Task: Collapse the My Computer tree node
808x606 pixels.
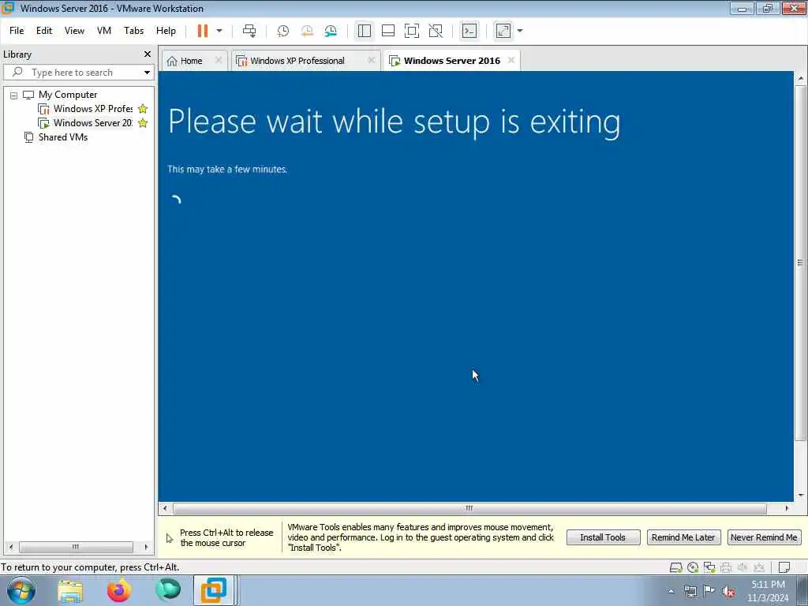Action: [14, 95]
